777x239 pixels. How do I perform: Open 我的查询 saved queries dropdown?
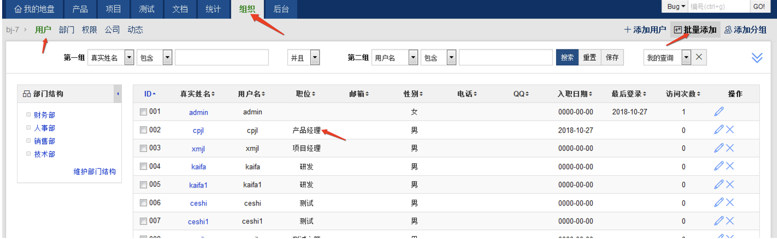pyautogui.click(x=667, y=57)
